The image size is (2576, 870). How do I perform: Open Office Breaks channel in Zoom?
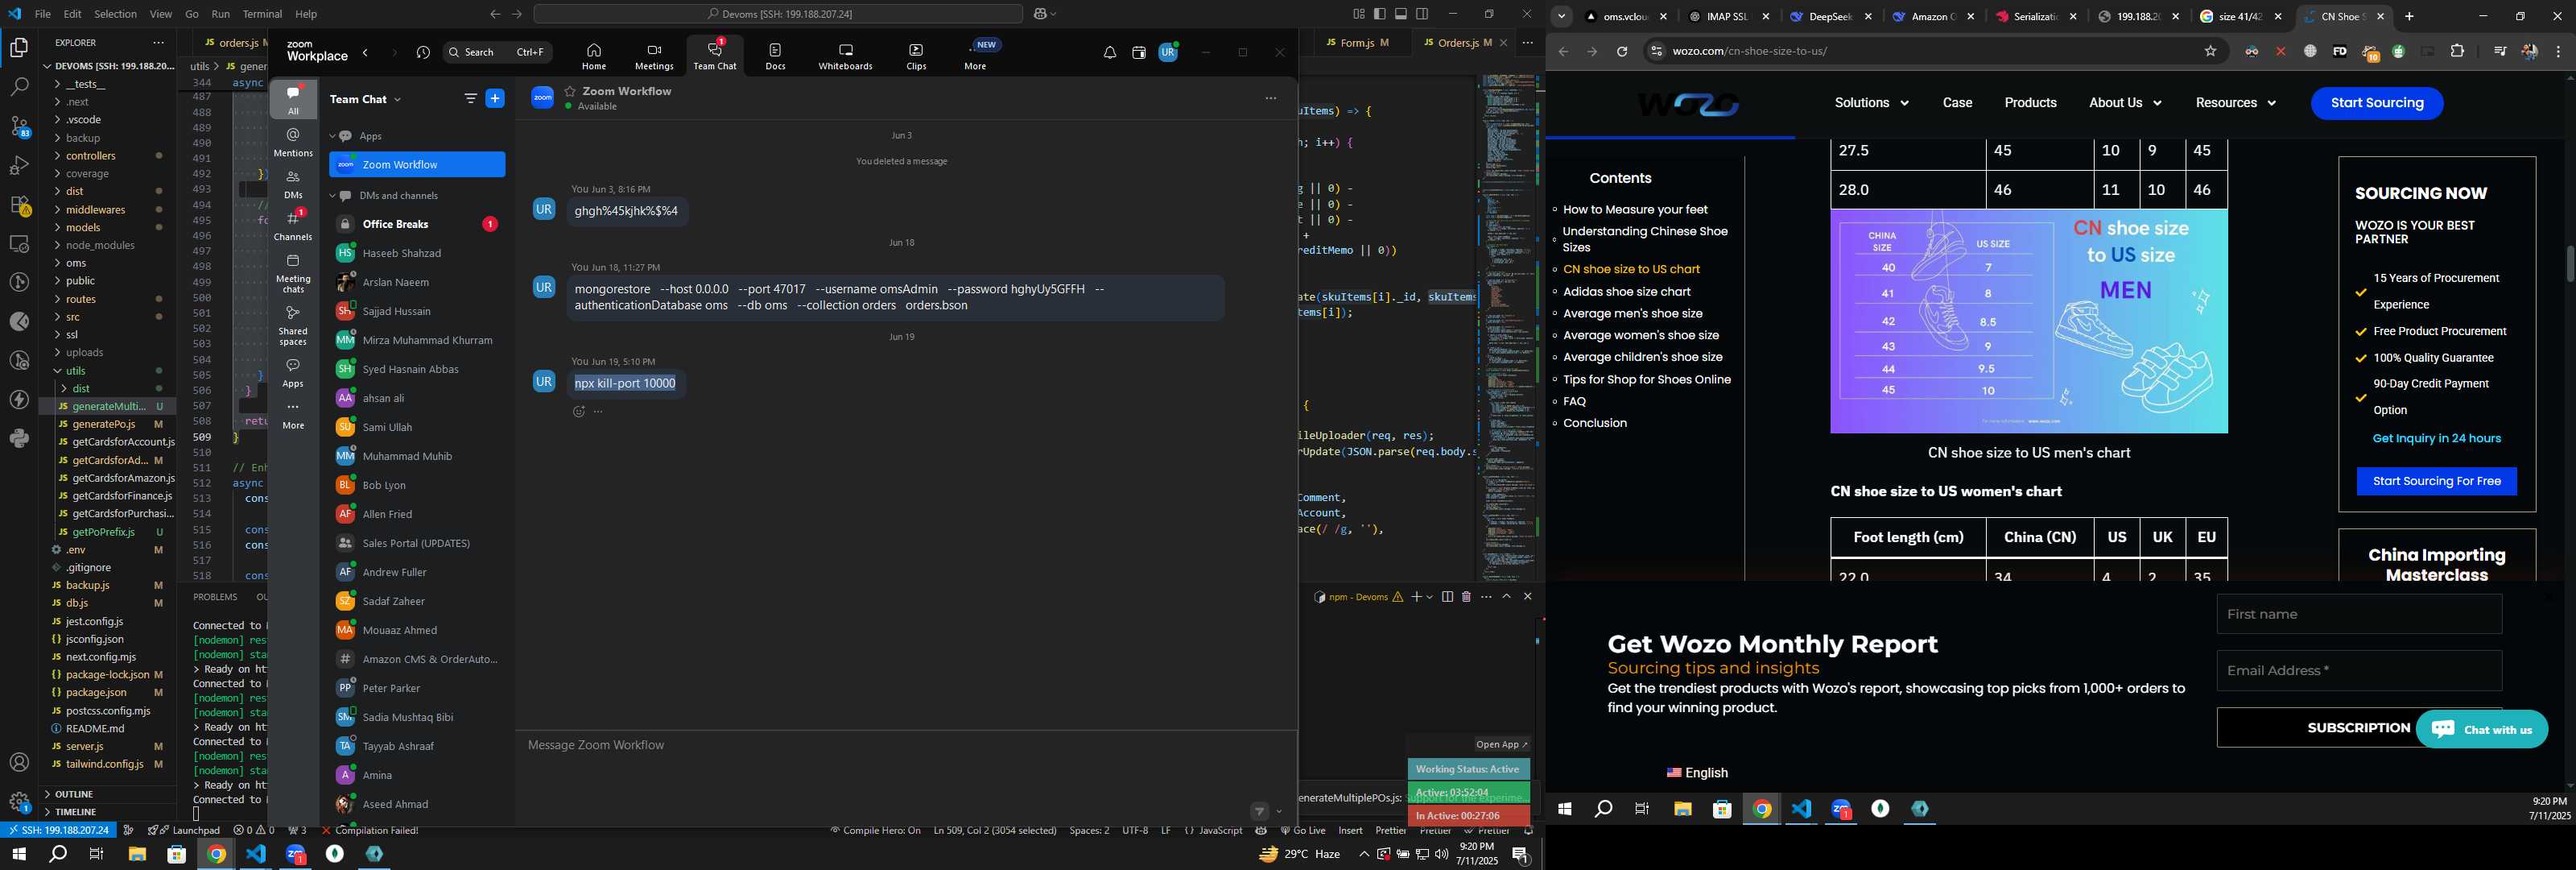(x=417, y=224)
